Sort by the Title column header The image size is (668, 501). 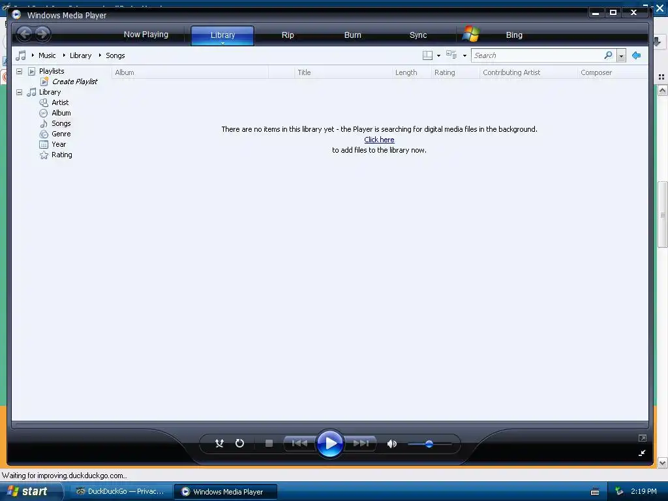tap(343, 72)
